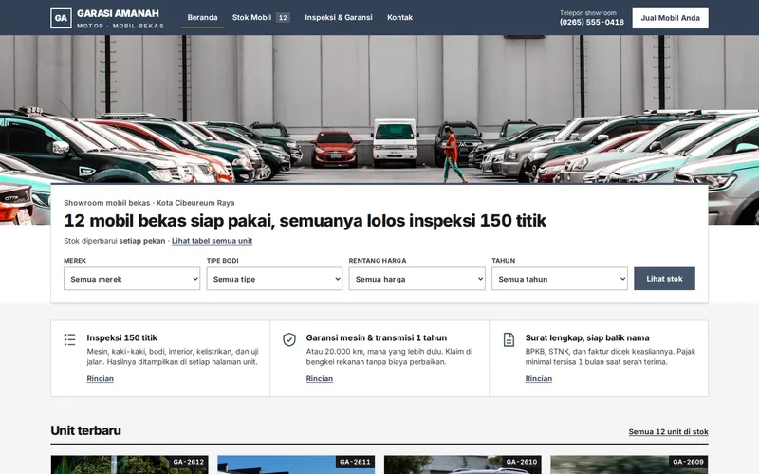The image size is (759, 474).
Task: Click the GA logo box
Action: pos(61,18)
